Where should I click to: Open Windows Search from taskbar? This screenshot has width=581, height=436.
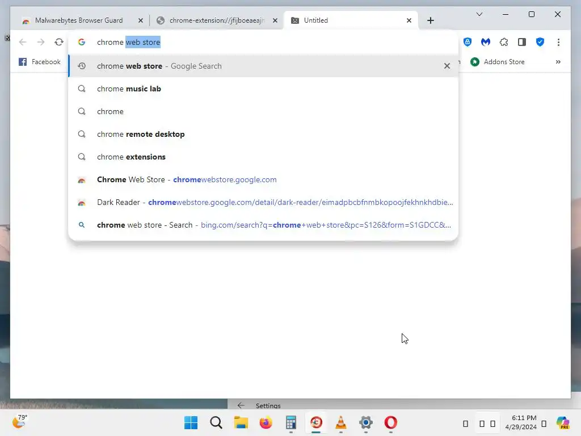tap(216, 422)
